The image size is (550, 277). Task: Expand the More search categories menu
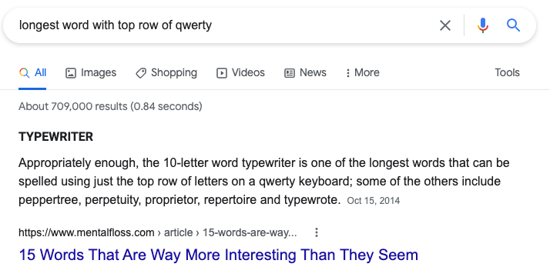pos(363,73)
